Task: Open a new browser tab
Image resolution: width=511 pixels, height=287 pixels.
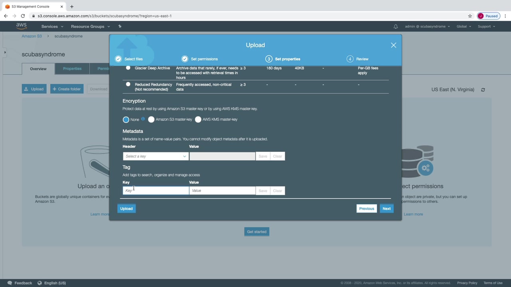Action: 72,6
